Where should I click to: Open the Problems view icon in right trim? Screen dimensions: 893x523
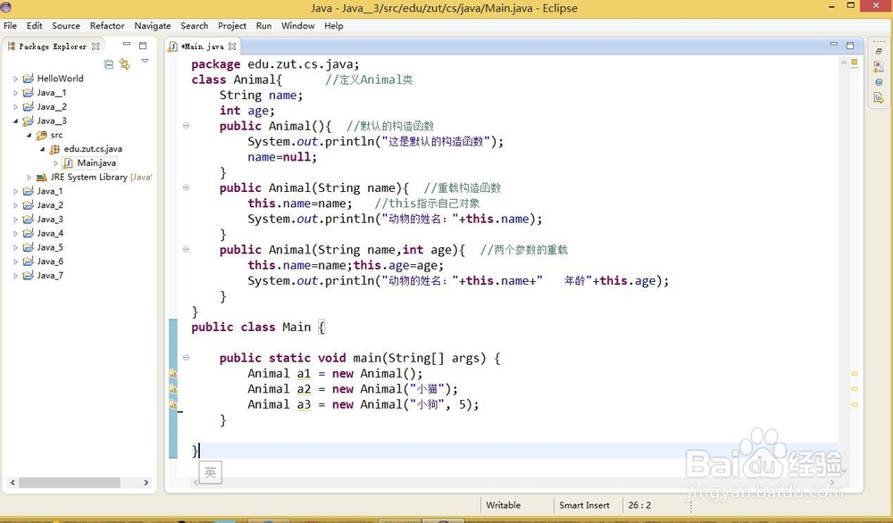pyautogui.click(x=879, y=67)
